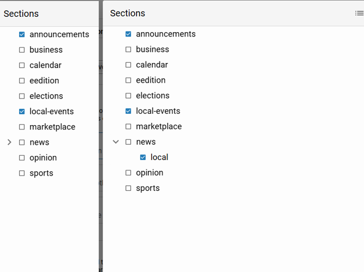This screenshot has height=272, width=364.
Task: Check the marketplace checkbox in left panel
Action: click(x=22, y=127)
